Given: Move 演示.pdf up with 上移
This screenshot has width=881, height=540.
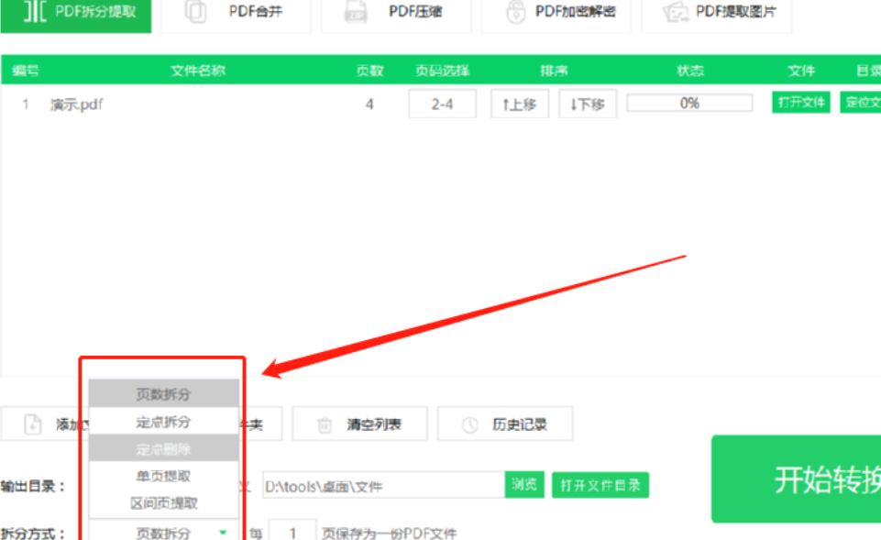Looking at the screenshot, I should coord(520,104).
